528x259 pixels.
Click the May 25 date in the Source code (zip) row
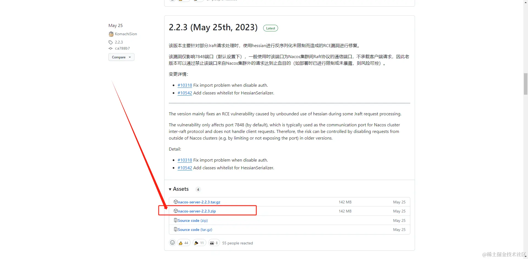coord(399,220)
